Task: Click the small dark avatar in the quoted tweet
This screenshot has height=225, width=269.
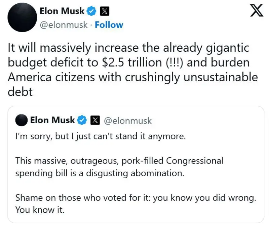Action: 22,120
